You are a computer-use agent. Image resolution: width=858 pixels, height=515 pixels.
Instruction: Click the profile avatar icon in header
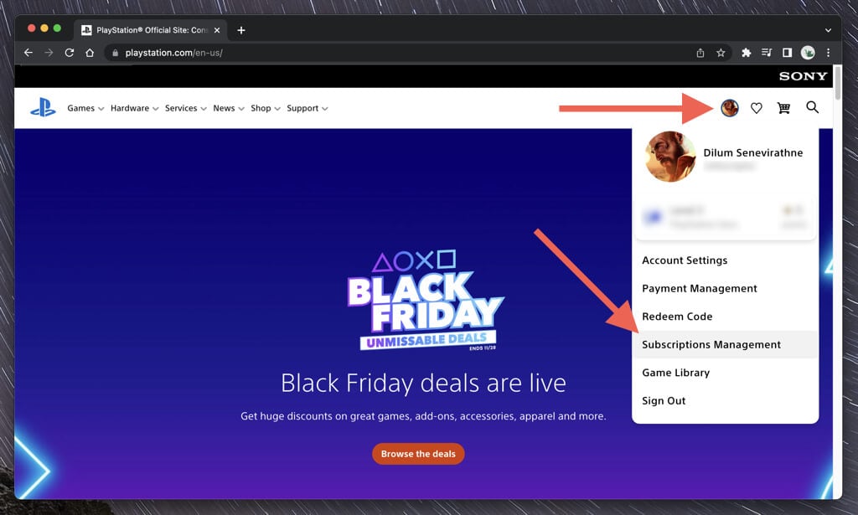click(x=730, y=108)
